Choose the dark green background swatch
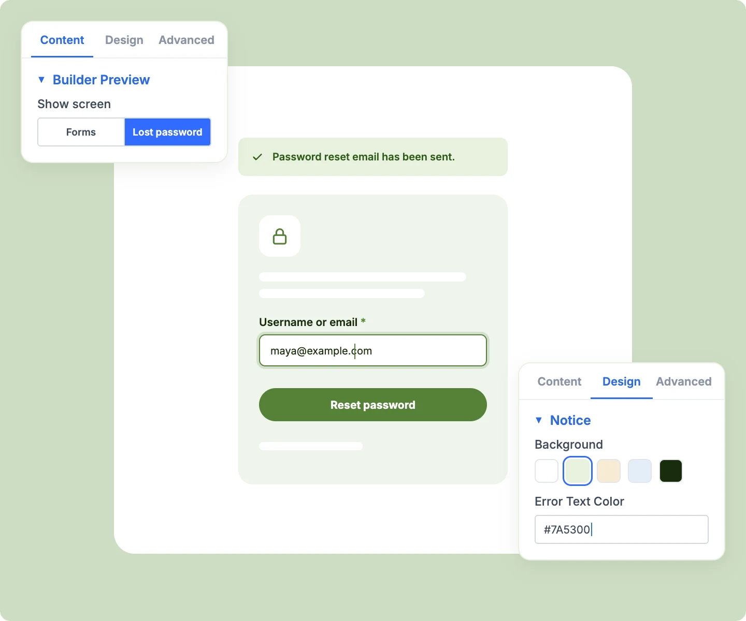 671,471
